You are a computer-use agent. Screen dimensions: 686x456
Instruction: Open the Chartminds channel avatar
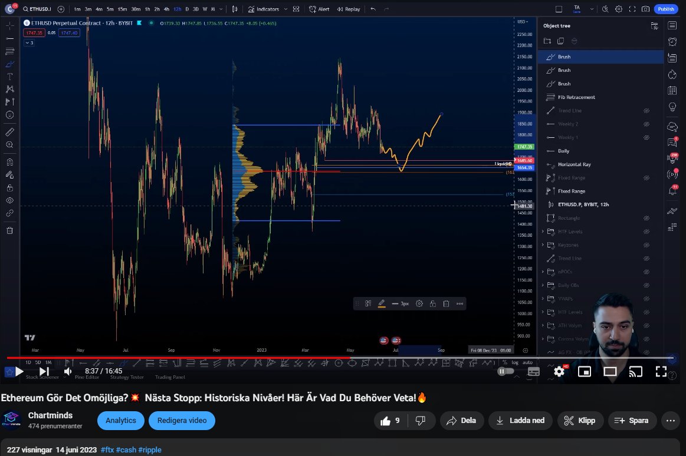(12, 420)
